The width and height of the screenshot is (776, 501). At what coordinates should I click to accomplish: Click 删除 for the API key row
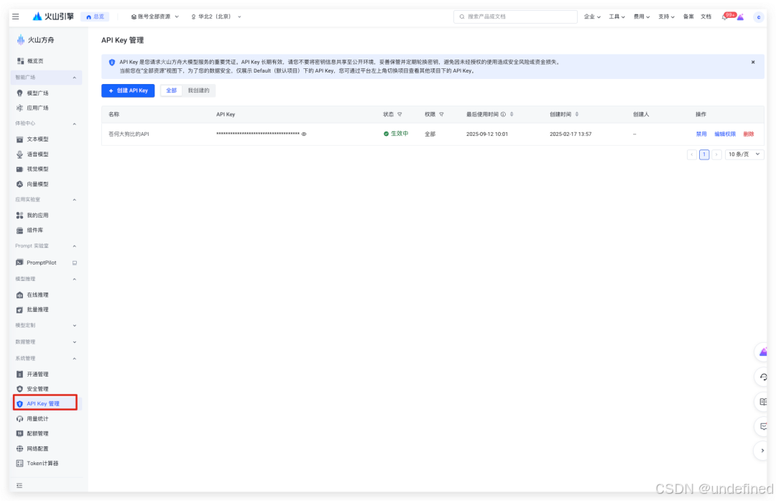click(x=749, y=134)
